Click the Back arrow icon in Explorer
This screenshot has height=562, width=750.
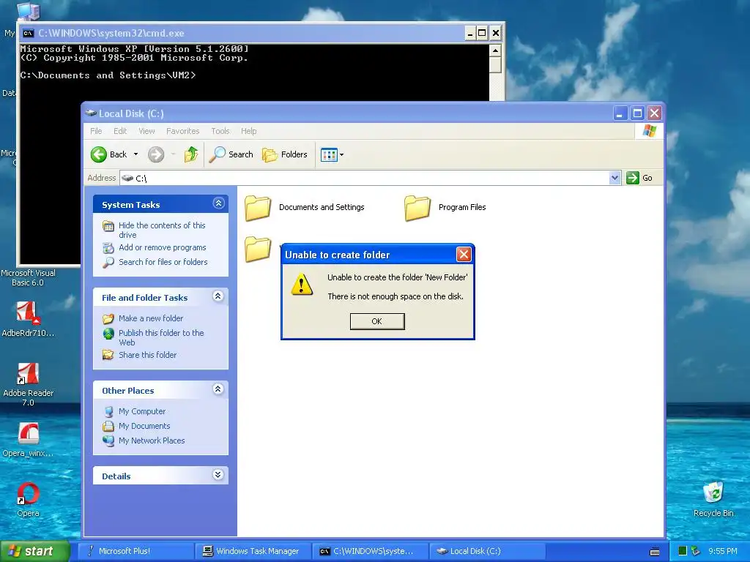click(99, 154)
